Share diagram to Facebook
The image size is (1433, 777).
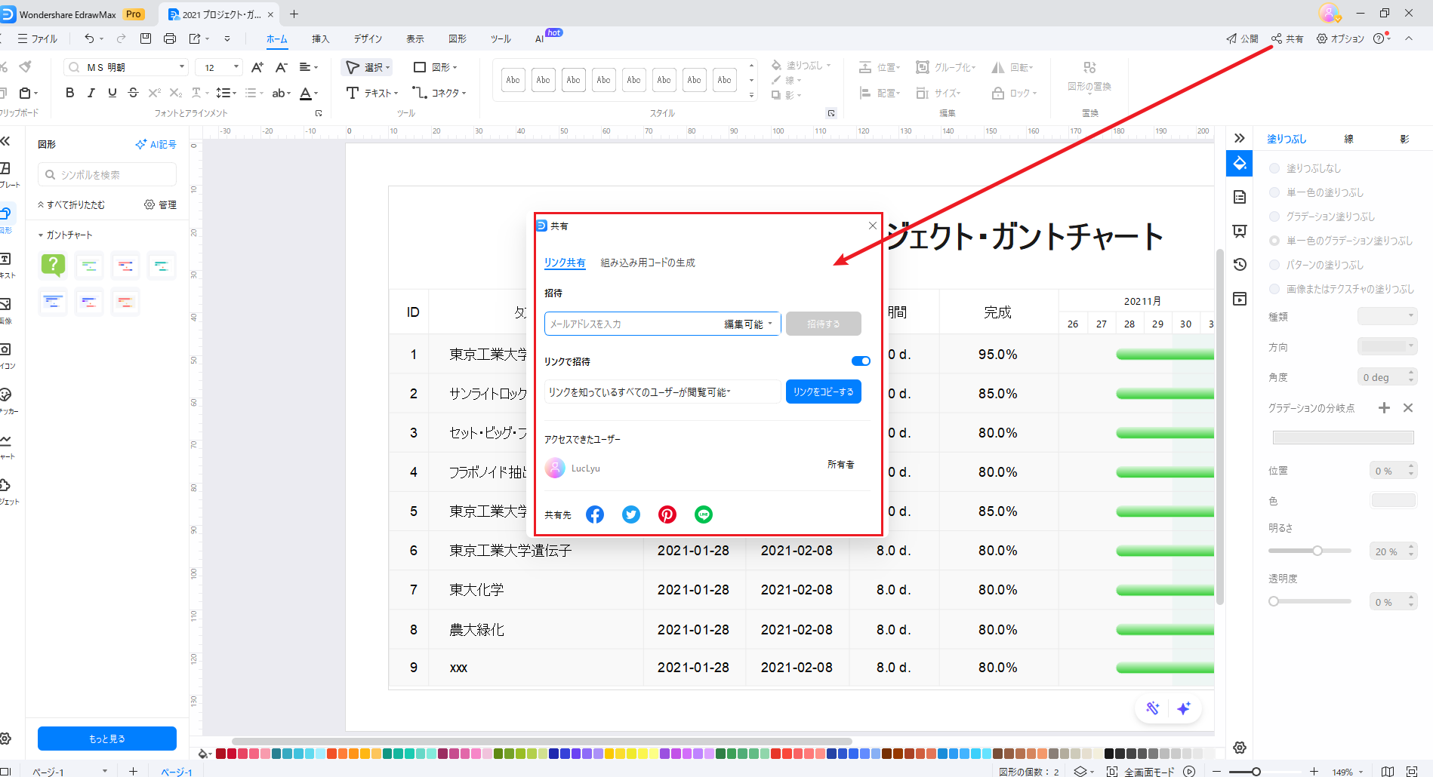[x=595, y=514]
